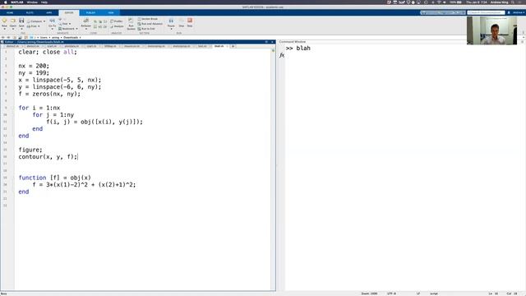Screen dimensions: 526x296
Task: Click the Refactor icon
Action: coord(85,21)
